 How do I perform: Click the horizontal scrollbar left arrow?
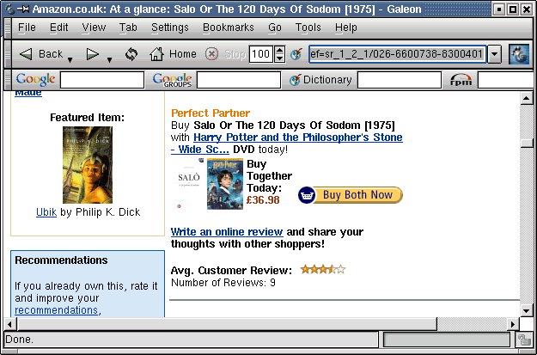[10, 324]
